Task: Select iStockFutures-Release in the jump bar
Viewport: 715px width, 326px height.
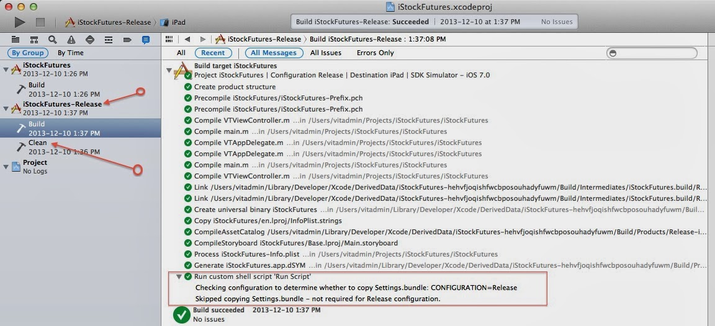Action: coord(258,39)
